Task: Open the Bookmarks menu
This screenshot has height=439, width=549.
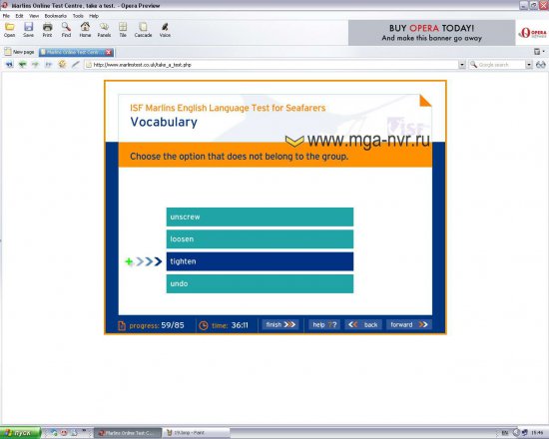Action: [55, 16]
